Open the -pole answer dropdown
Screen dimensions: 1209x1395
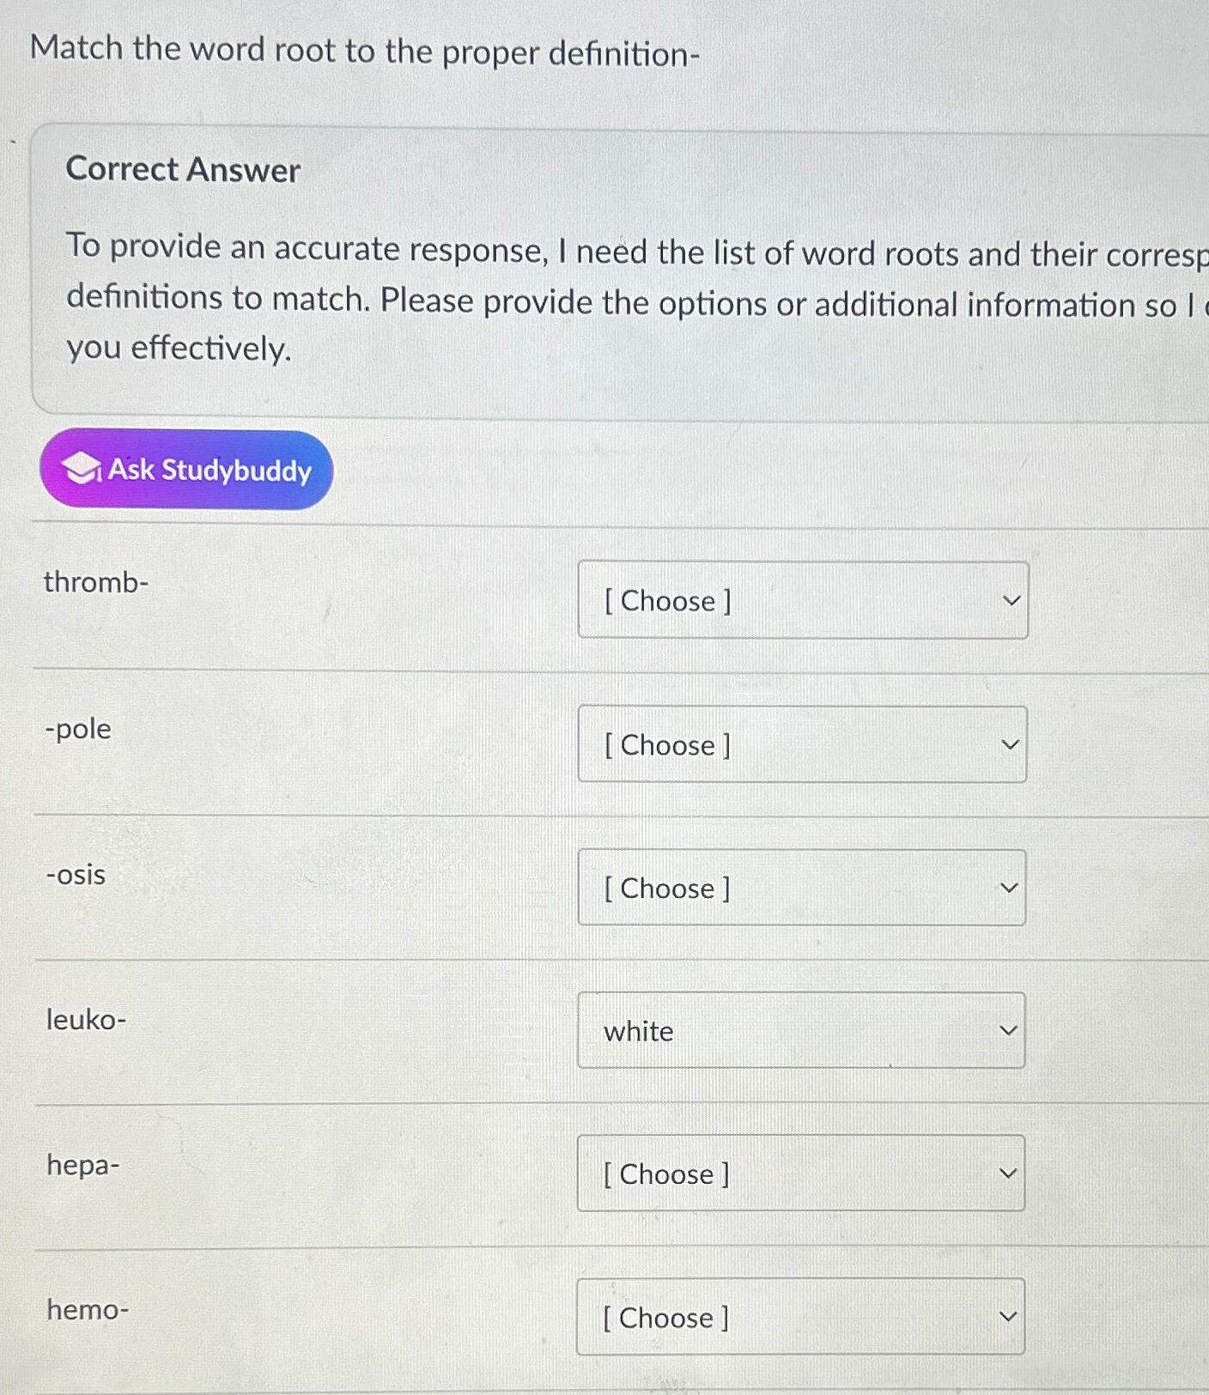coord(801,745)
